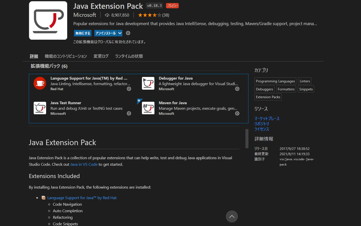Click the Java Extension Pack title text
This screenshot has height=226, width=361.
(x=108, y=6)
